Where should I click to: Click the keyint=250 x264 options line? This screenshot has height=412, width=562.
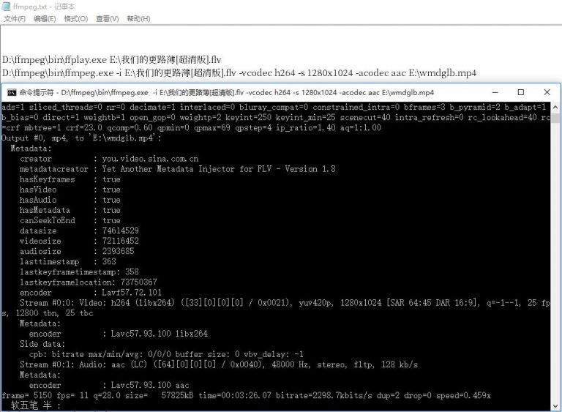[x=276, y=117]
